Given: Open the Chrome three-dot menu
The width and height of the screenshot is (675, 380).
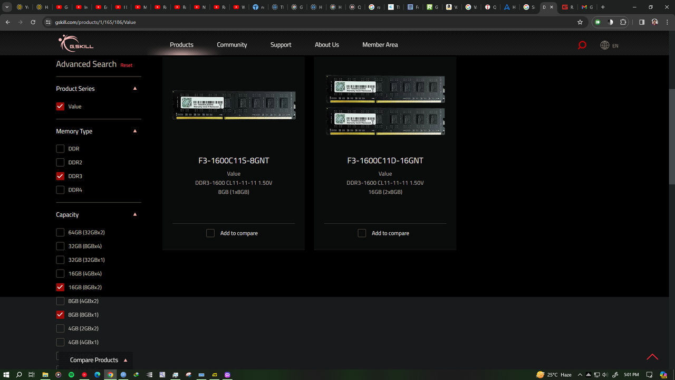Looking at the screenshot, I should (x=667, y=22).
